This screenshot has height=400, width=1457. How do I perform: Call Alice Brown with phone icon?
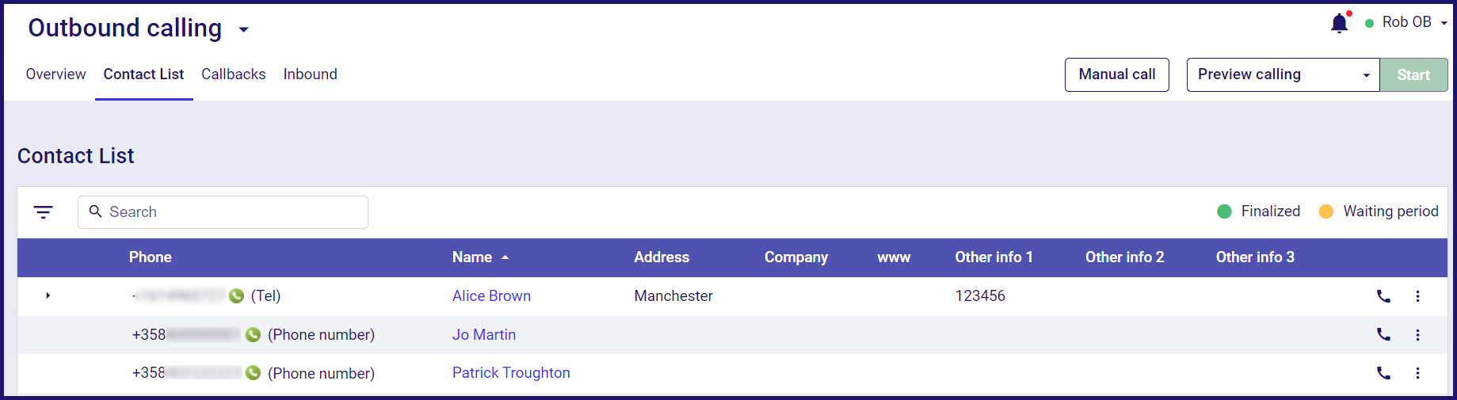(x=1383, y=296)
